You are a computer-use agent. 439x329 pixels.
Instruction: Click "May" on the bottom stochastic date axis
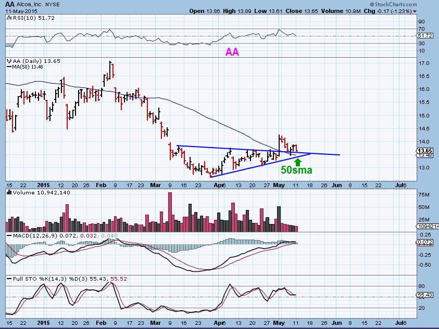[x=279, y=323]
